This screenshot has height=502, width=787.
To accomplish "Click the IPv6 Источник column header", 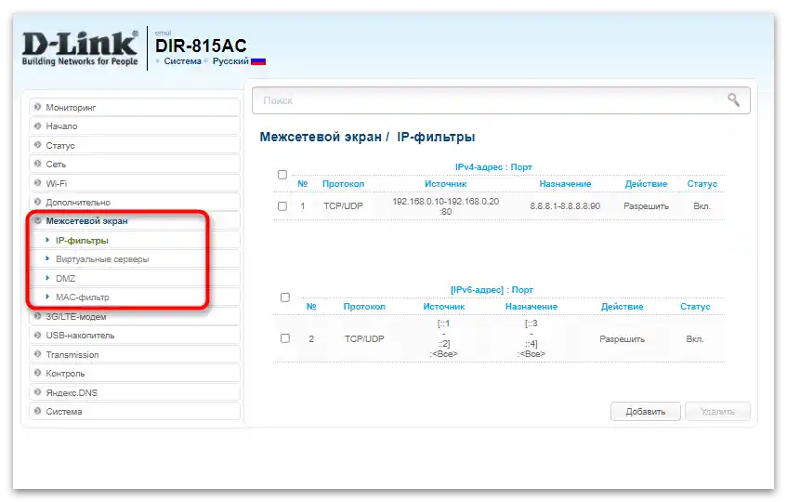I will (444, 306).
